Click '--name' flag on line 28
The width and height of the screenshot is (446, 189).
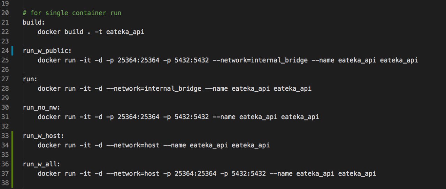click(216, 89)
